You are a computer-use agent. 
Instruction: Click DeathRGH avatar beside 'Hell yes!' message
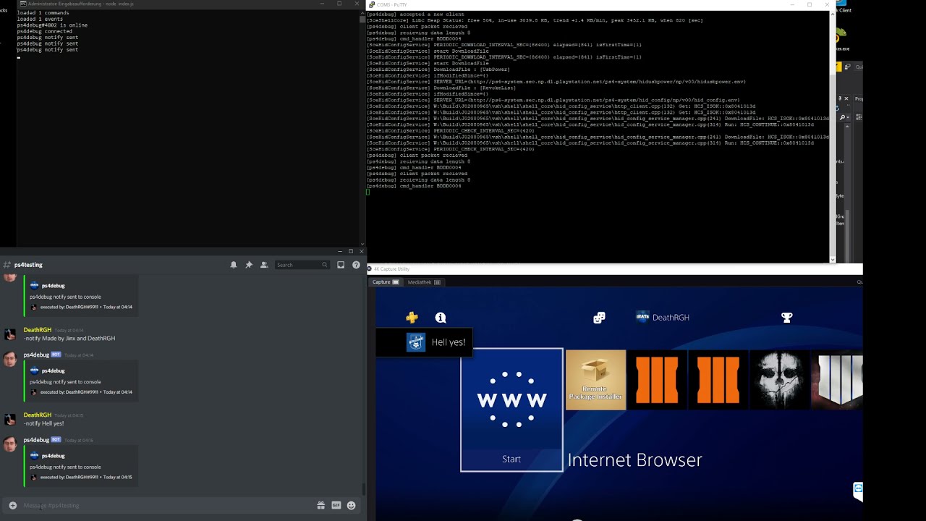coord(10,419)
